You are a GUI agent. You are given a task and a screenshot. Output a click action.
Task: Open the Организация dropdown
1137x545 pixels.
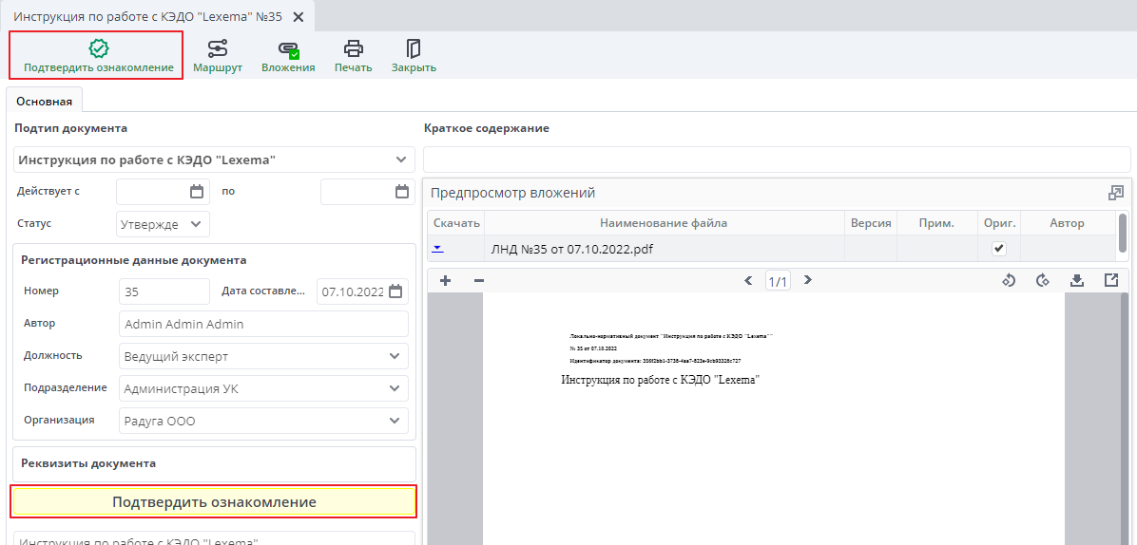pos(395,421)
